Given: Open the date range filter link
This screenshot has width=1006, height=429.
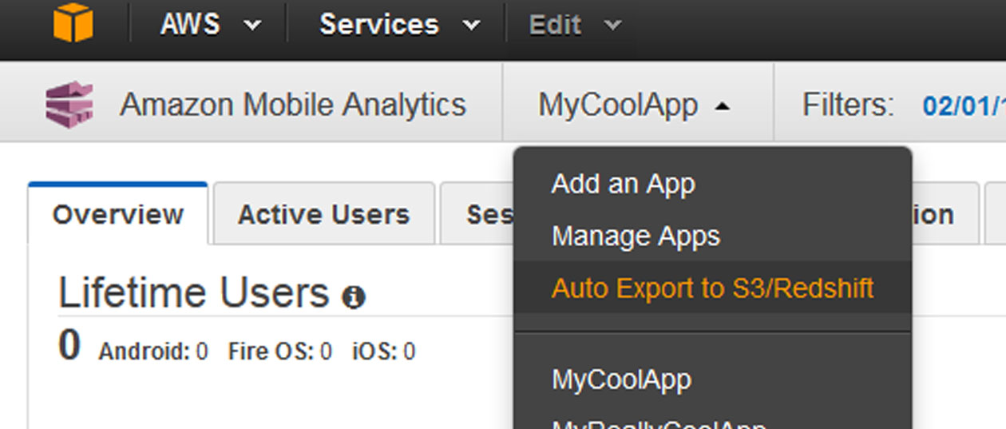Looking at the screenshot, I should [964, 105].
